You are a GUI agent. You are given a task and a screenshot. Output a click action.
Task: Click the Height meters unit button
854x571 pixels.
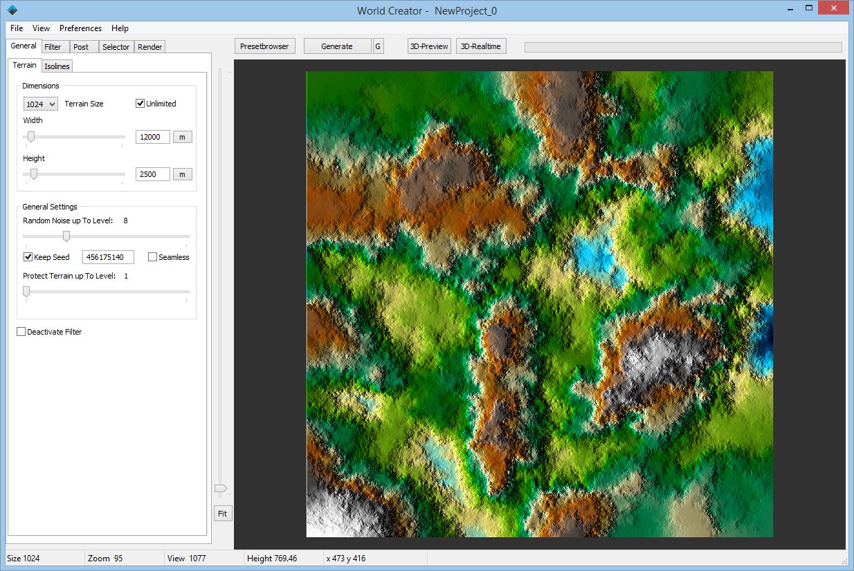182,174
